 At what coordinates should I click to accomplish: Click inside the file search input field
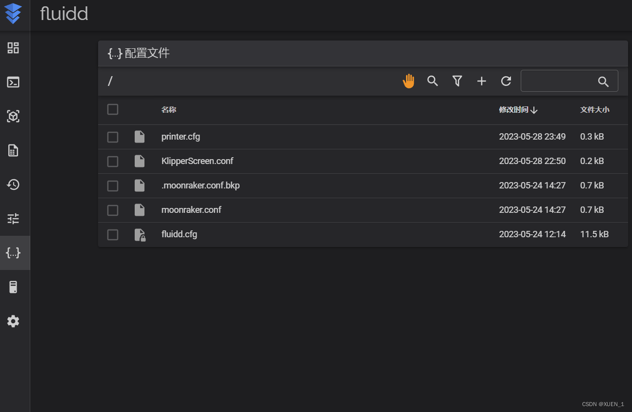click(x=561, y=81)
